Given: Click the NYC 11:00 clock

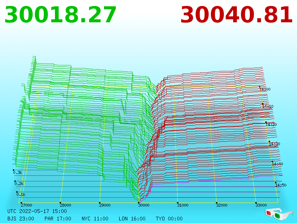Looking at the screenshot, I should tap(95, 219).
